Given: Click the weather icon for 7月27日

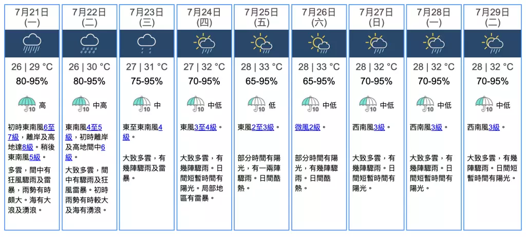Looking at the screenshot, I should point(377,43).
